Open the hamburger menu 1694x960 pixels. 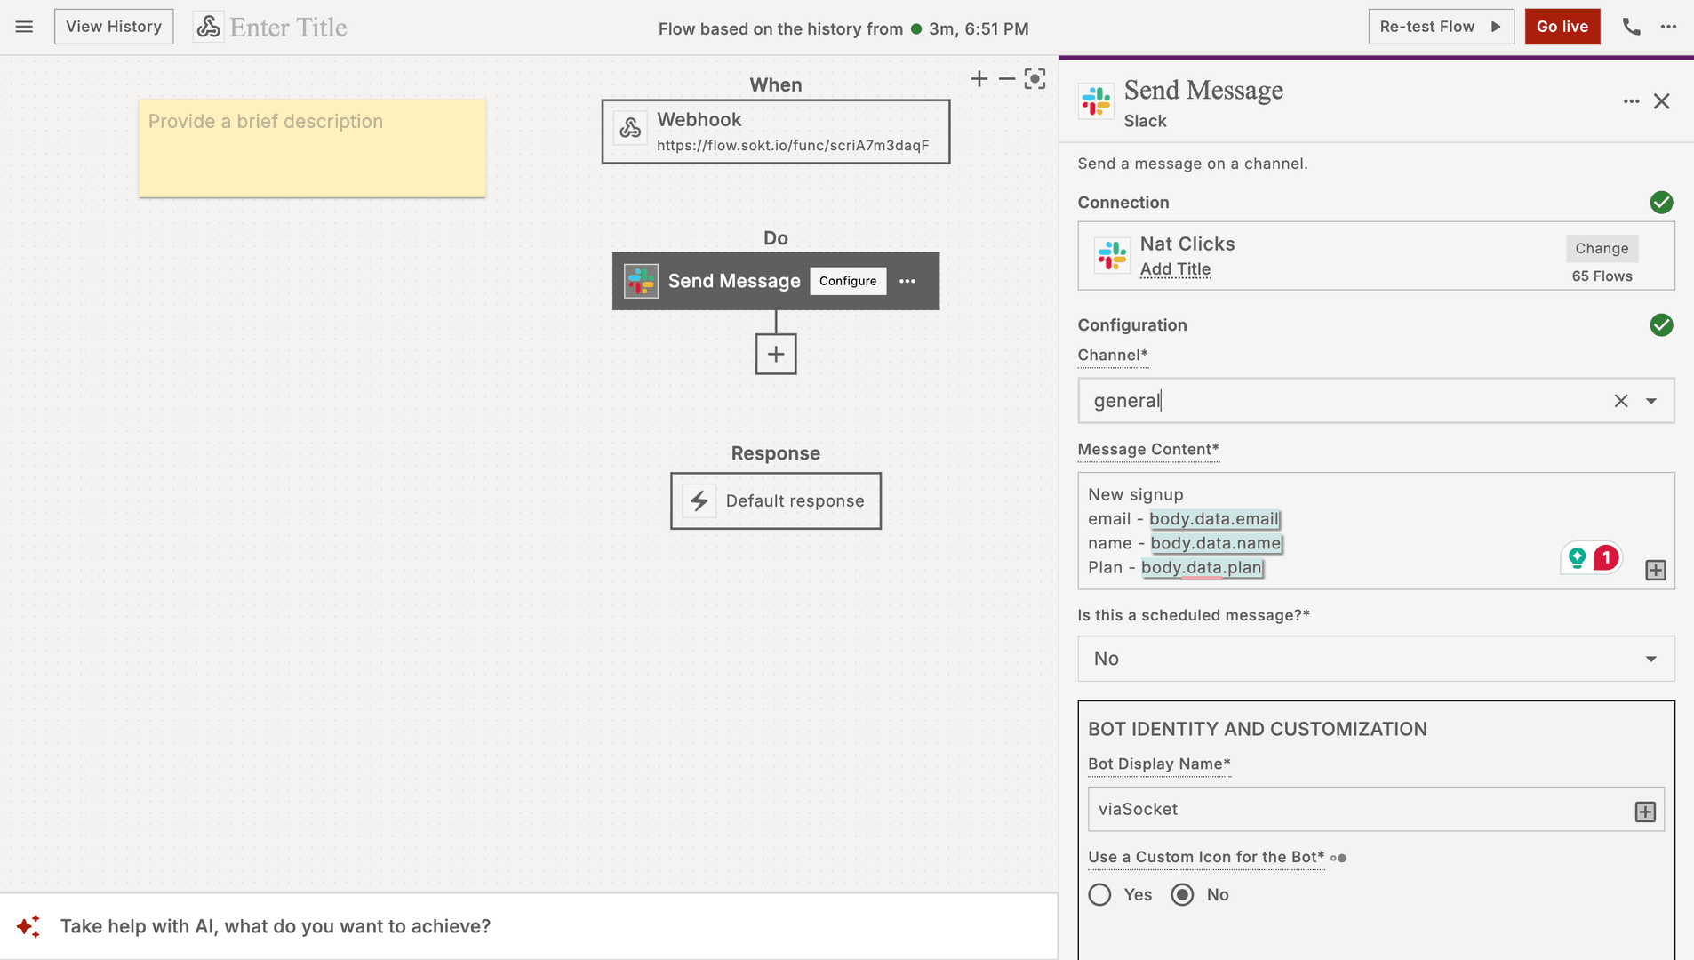24,27
